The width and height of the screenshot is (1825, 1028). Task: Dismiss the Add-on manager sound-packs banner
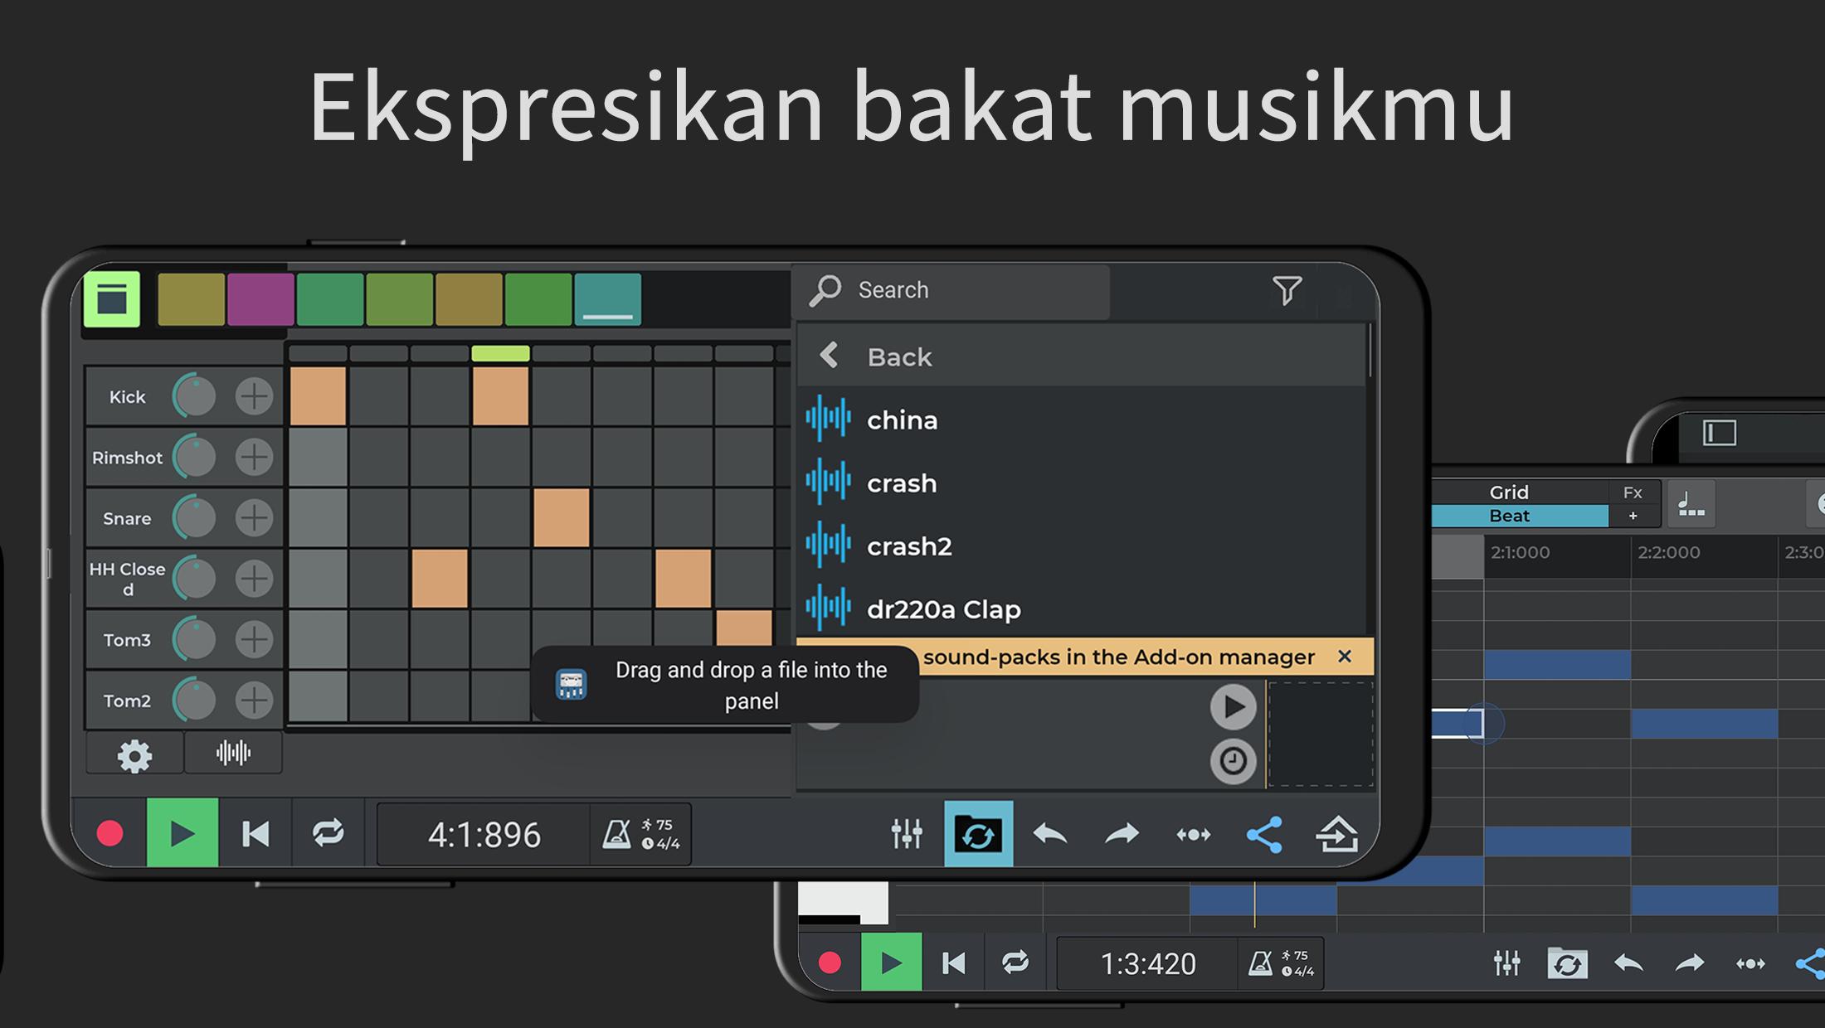coord(1345,657)
